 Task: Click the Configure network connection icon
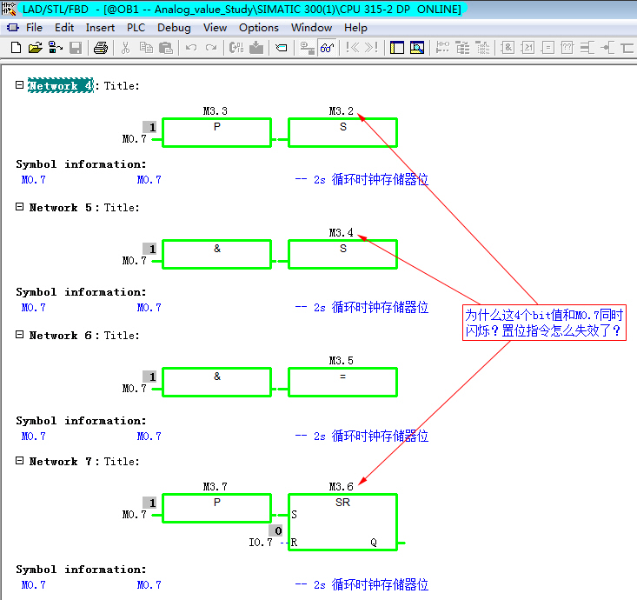click(307, 48)
